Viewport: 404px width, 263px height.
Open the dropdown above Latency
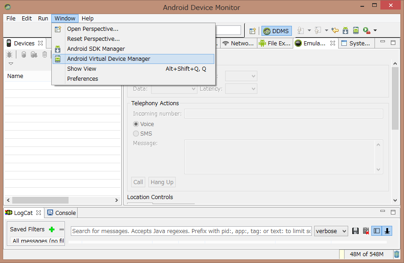click(241, 76)
